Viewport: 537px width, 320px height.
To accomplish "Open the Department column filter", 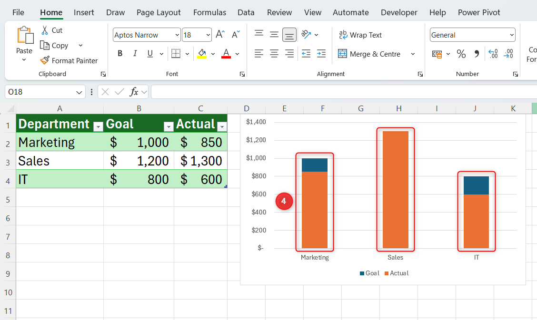I will pos(98,127).
